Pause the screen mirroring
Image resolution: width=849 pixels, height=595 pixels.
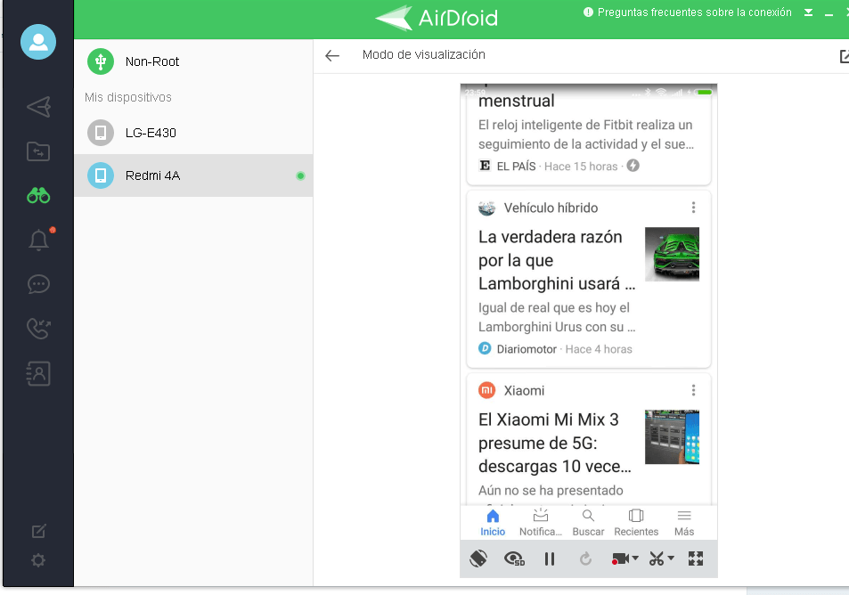(x=550, y=558)
